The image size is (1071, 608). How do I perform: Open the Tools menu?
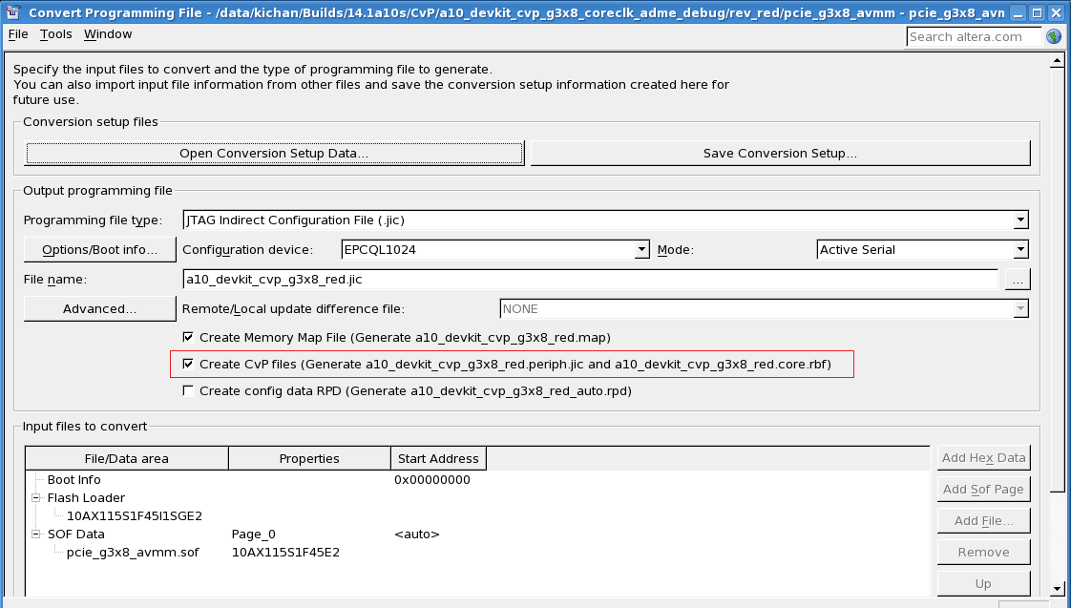(56, 34)
